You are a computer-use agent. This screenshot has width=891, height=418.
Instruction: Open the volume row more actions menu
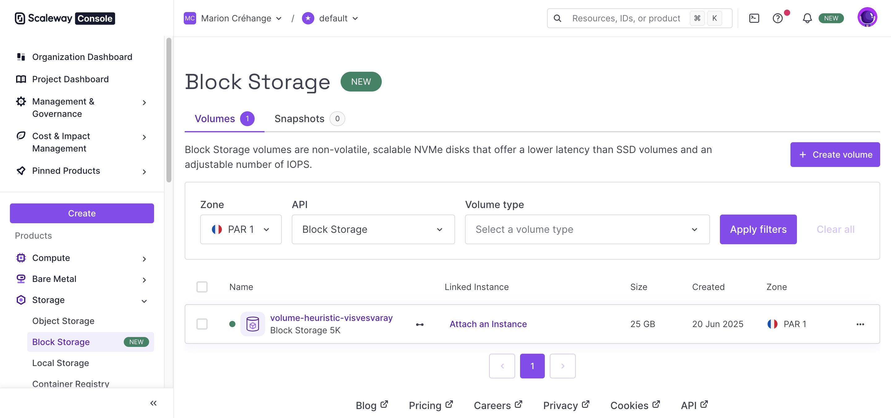click(x=860, y=324)
